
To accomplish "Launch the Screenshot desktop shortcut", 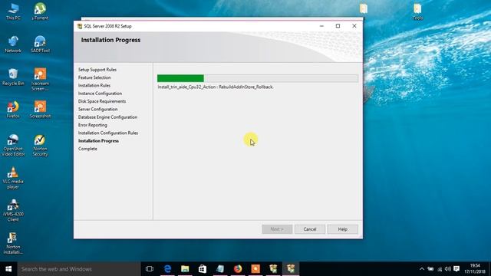I will pos(40,110).
